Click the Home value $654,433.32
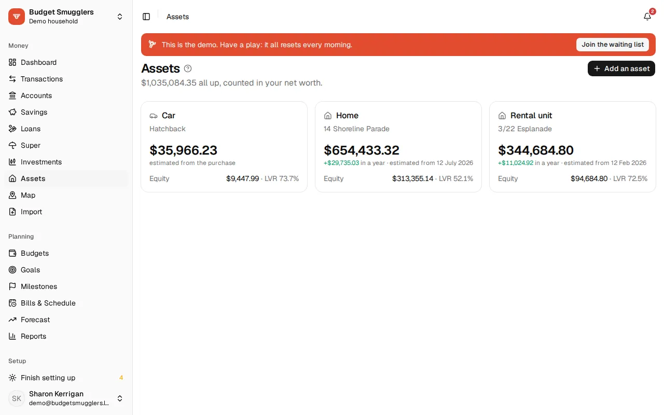664x415 pixels. pos(362,150)
